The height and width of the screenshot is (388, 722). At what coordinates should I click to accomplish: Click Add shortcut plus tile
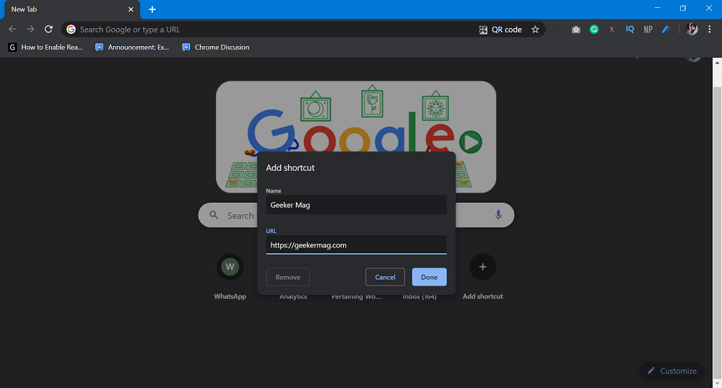pos(482,277)
